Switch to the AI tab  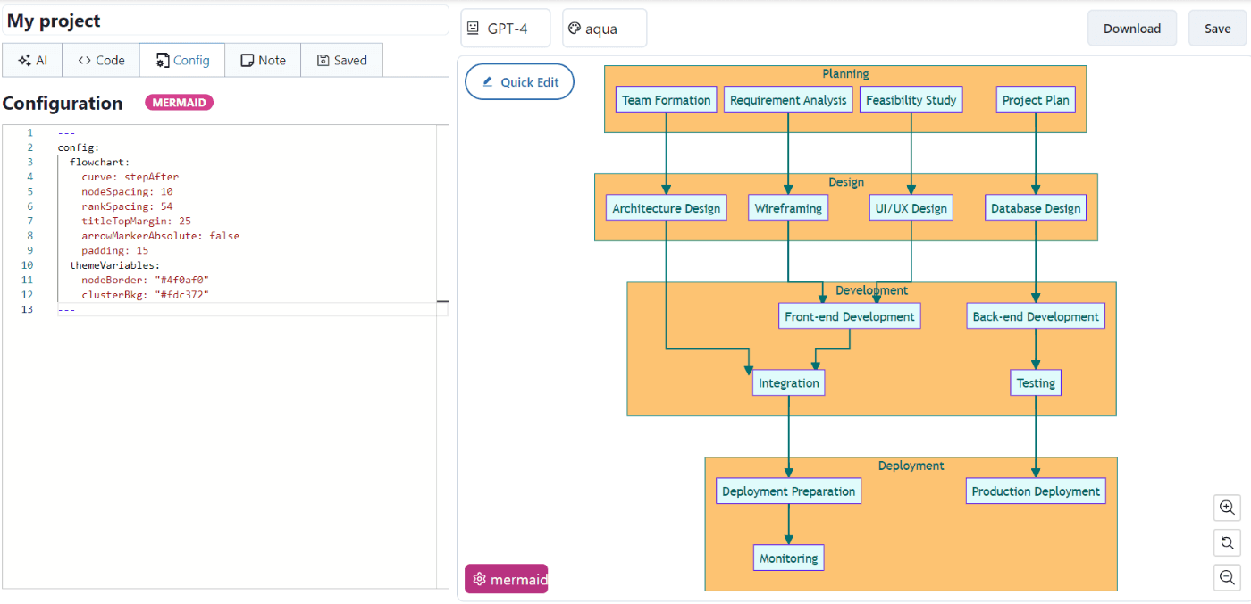point(31,60)
